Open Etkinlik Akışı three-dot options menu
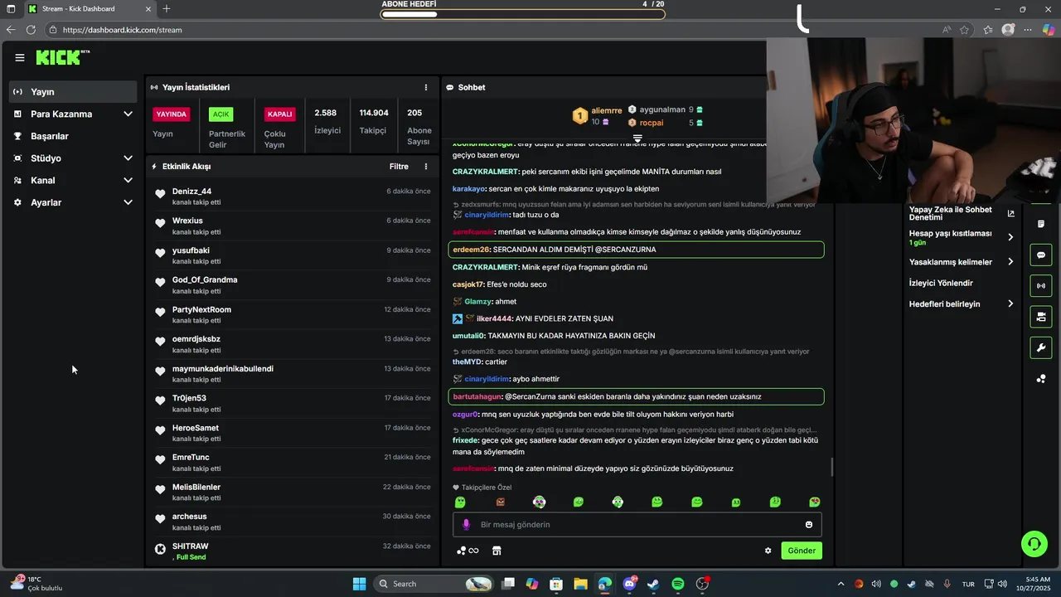This screenshot has height=597, width=1061. [x=426, y=167]
